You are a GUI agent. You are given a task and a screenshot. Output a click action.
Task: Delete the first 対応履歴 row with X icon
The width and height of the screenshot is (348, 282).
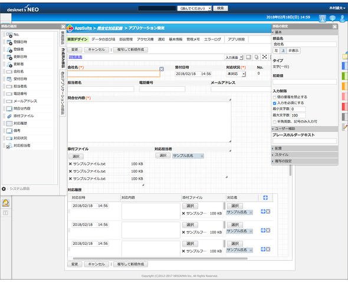click(x=268, y=211)
